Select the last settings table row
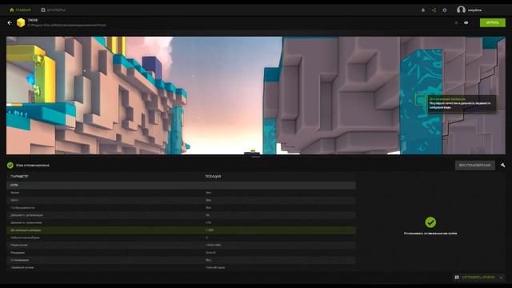512x288 pixels. [182, 267]
